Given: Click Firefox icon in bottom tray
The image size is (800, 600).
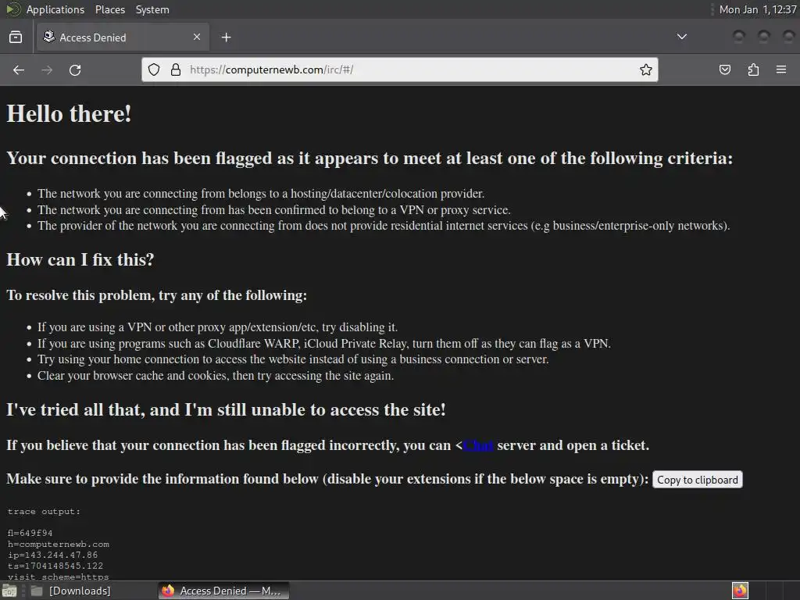Looking at the screenshot, I should point(740,591).
